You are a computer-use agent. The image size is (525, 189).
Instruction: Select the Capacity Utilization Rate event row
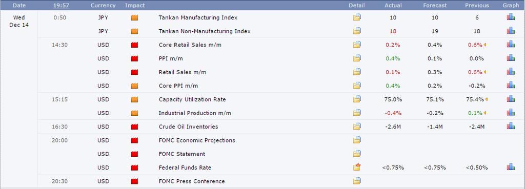281,99
